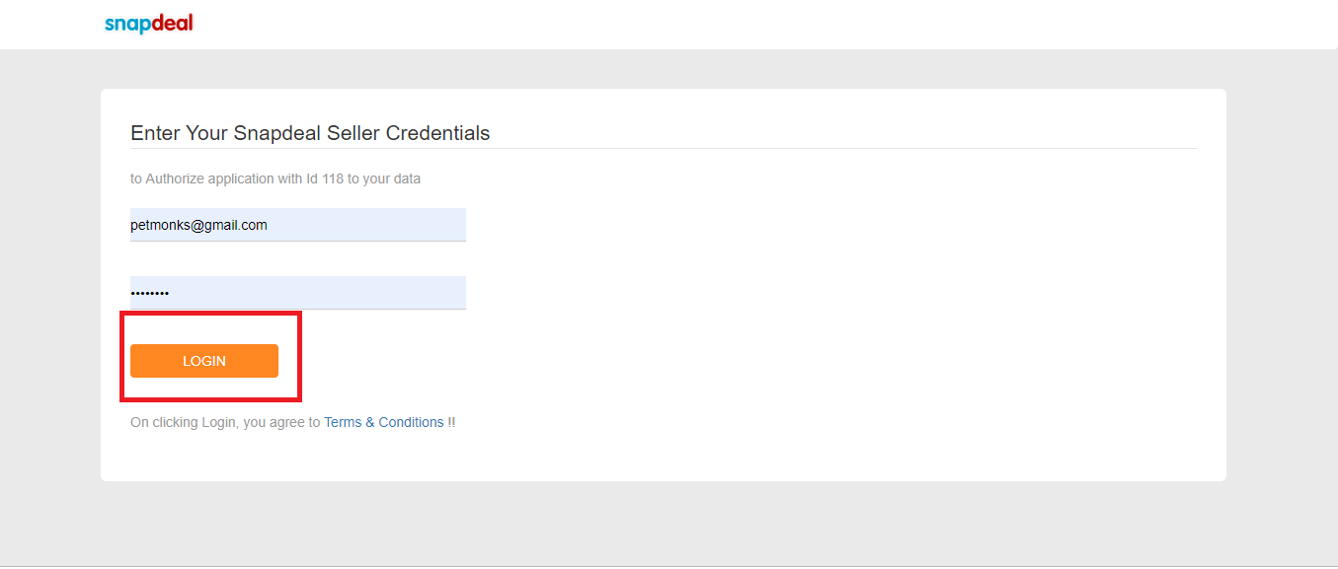Open the Terms & Conditions link
The height and width of the screenshot is (569, 1338).
384,422
